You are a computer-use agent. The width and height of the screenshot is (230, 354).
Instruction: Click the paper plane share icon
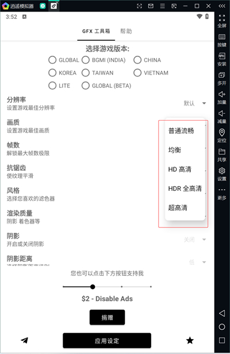[24, 340]
